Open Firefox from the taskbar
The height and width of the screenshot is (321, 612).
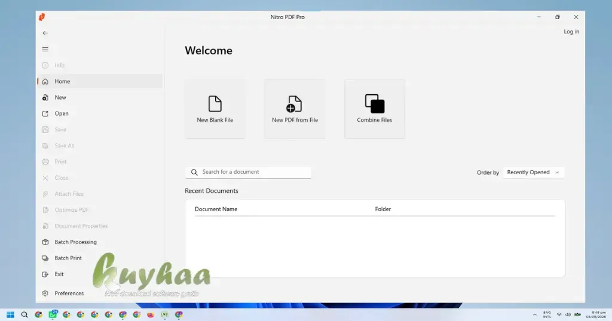[150, 315]
